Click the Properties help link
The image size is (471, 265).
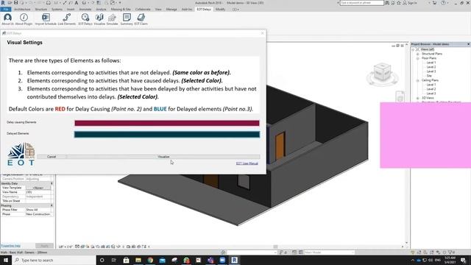(11, 246)
